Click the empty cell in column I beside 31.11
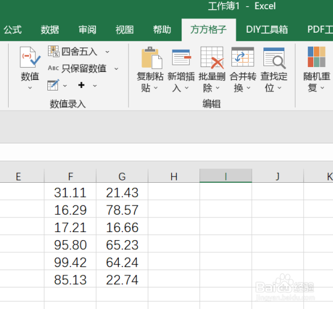The height and width of the screenshot is (309, 333). coord(226,191)
